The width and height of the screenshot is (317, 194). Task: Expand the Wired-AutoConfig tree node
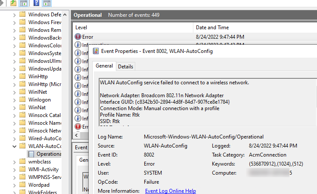coord(14,139)
